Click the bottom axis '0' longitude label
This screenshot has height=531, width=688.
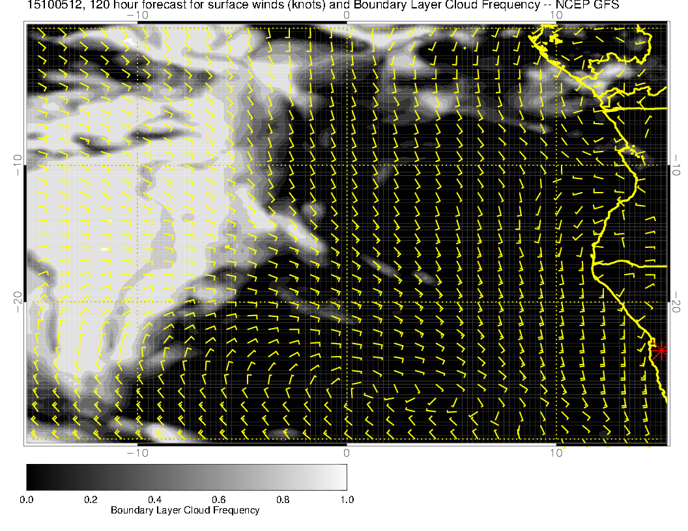[x=346, y=453]
